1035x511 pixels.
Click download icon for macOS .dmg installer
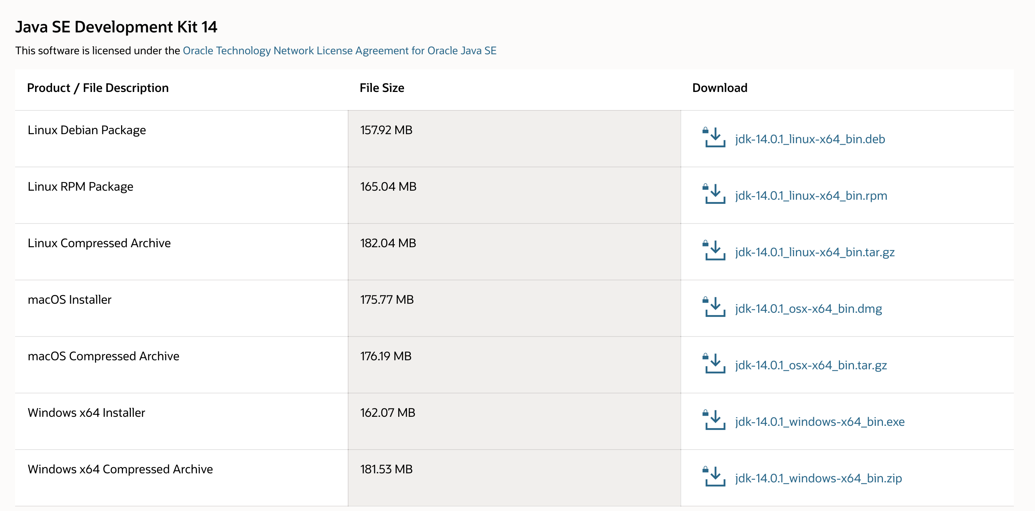[x=715, y=308]
